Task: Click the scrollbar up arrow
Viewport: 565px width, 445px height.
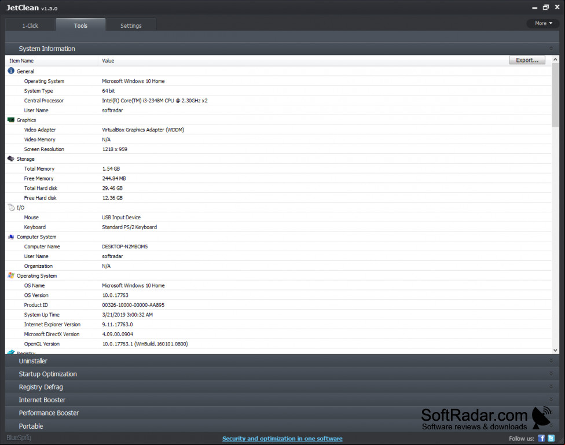Action: click(555, 59)
